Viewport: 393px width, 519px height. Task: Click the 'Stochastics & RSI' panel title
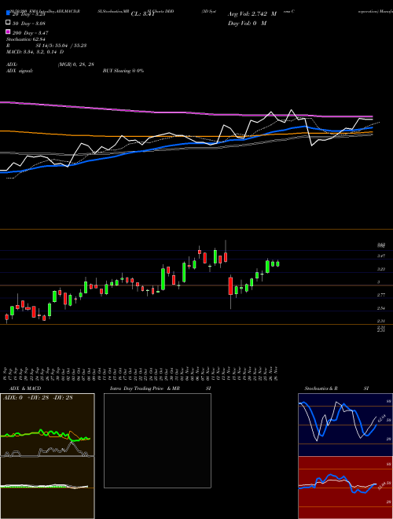tap(336, 388)
